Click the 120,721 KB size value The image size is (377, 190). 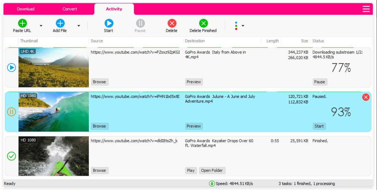[298, 97]
